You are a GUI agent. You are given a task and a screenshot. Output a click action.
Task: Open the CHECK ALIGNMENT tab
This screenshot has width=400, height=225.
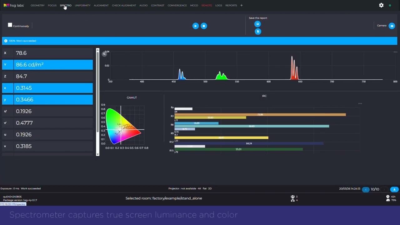tap(124, 5)
